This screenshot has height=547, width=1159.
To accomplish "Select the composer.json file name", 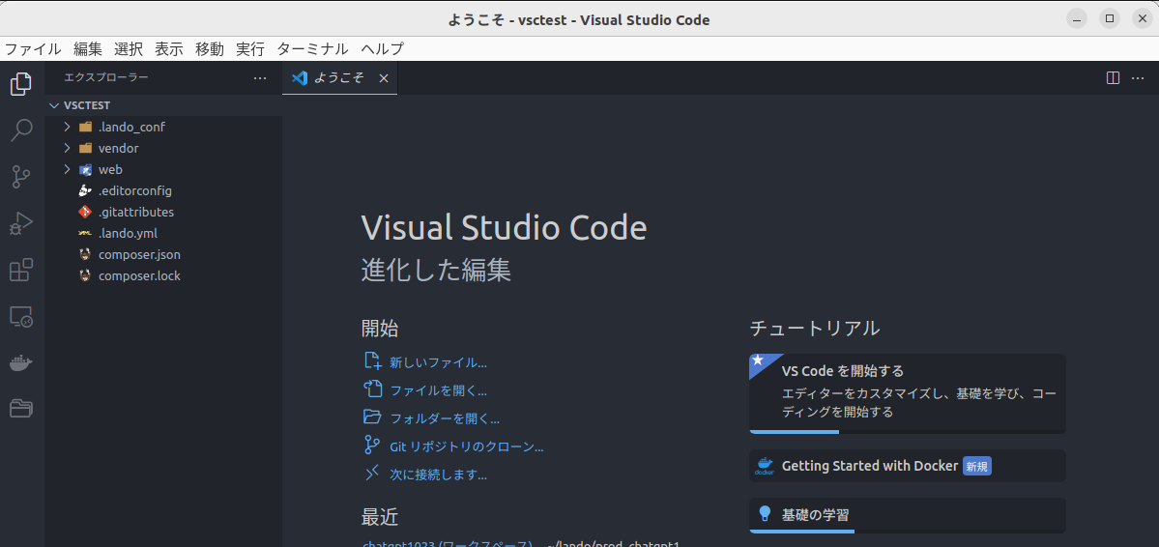I will point(140,254).
